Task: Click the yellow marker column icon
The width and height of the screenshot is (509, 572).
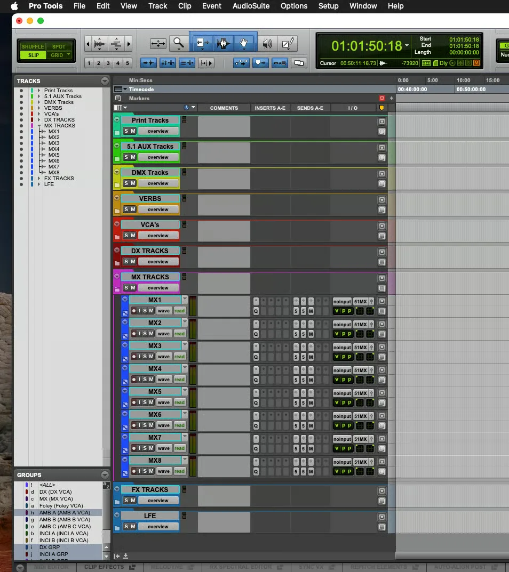Action: [x=381, y=108]
